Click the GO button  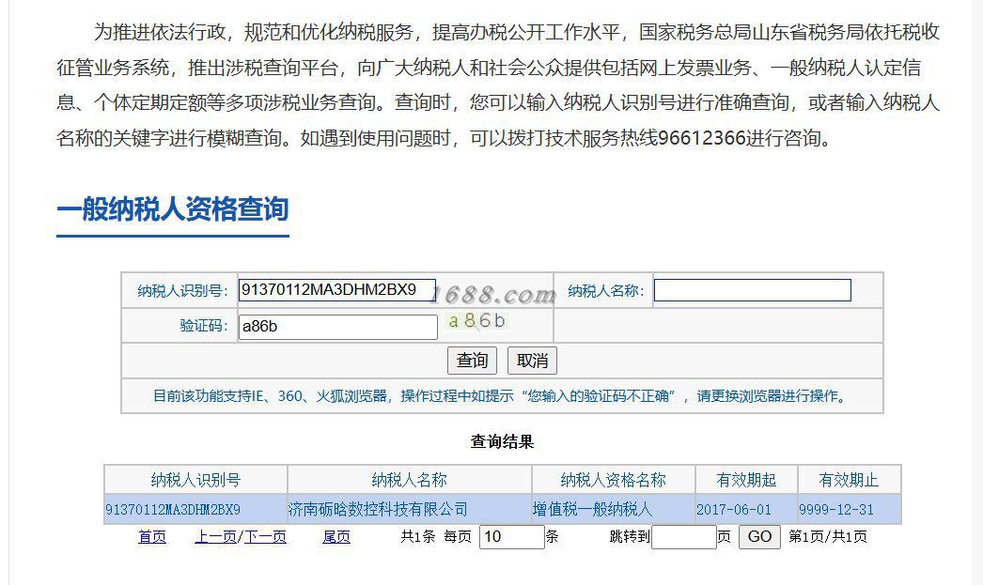[x=760, y=537]
